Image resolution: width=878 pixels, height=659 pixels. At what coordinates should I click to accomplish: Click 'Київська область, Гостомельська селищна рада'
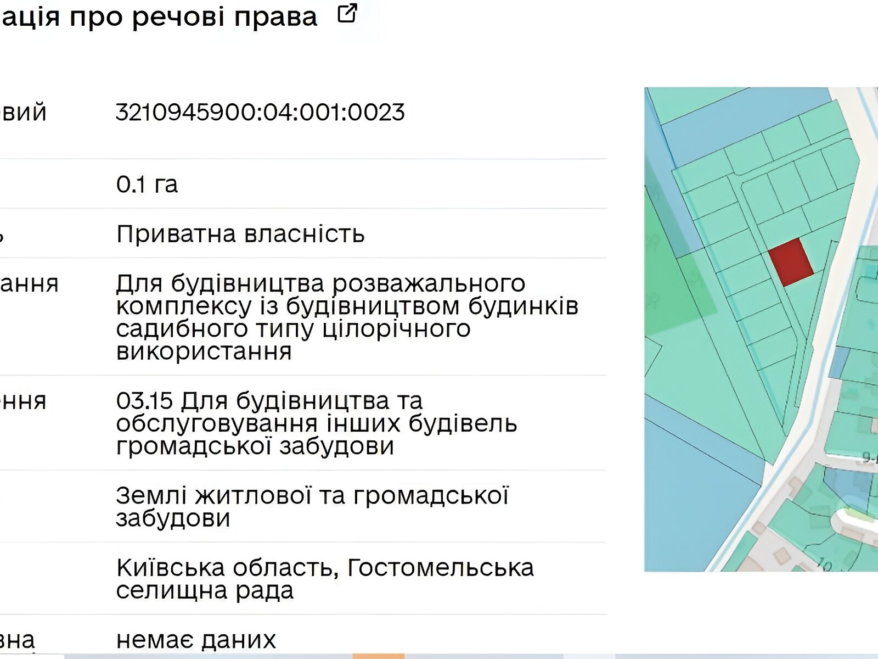pyautogui.click(x=325, y=579)
